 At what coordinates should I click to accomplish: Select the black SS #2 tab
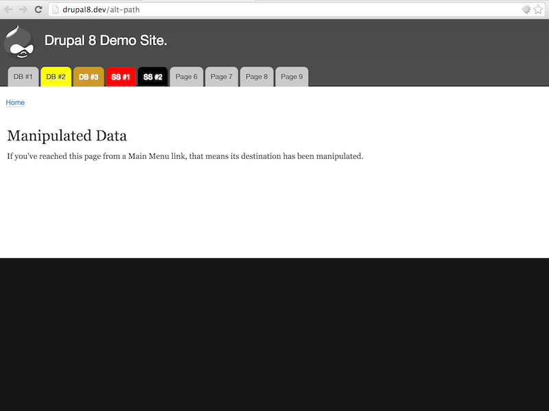click(x=152, y=77)
